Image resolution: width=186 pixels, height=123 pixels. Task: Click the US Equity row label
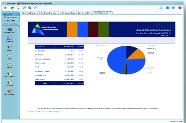[39, 55]
